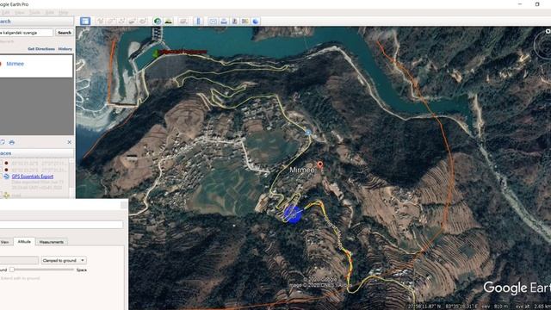Click the red Mirmee placemark pin

click(x=319, y=164)
